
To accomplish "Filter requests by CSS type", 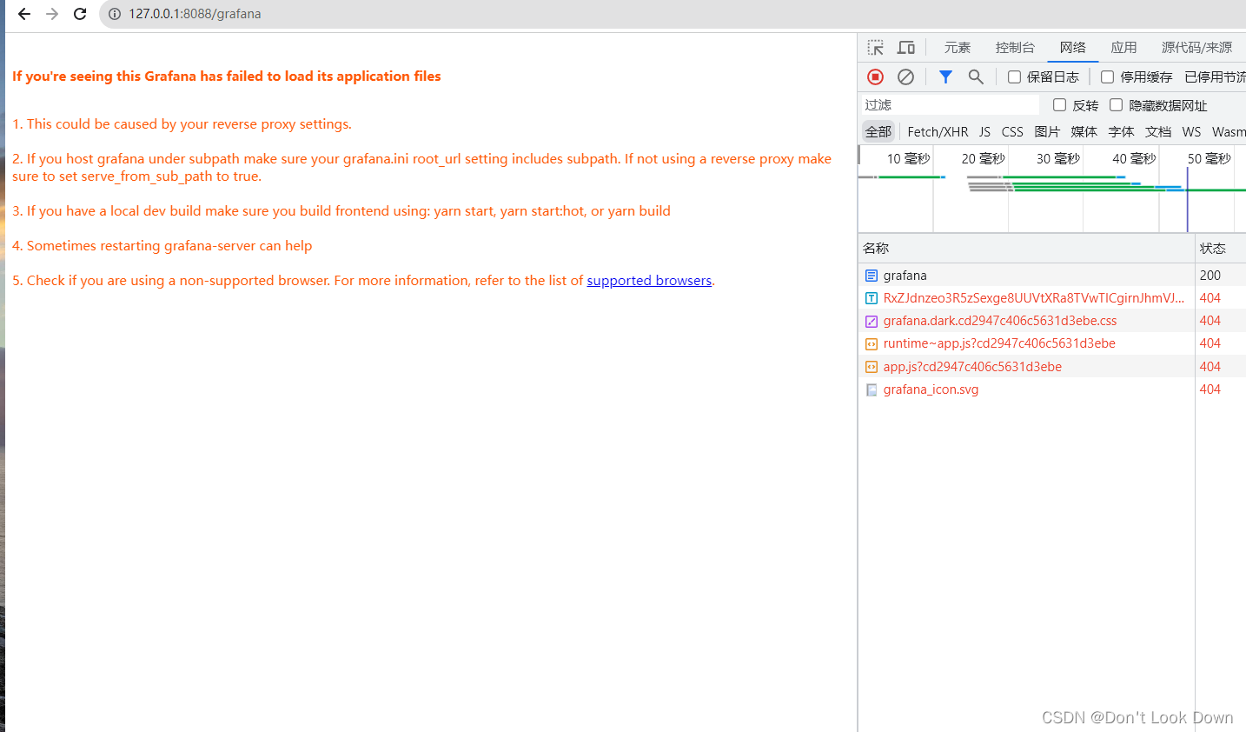I will click(1012, 131).
